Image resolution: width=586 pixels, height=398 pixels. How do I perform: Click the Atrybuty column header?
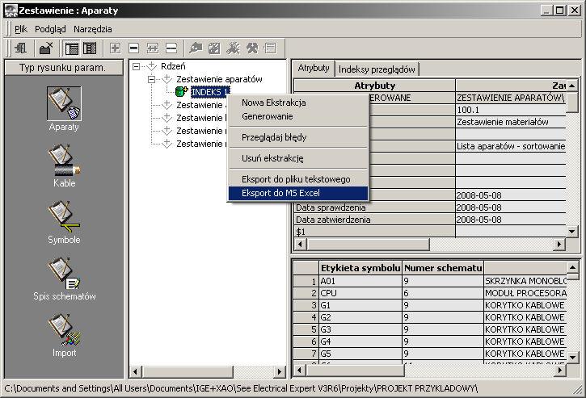click(374, 86)
